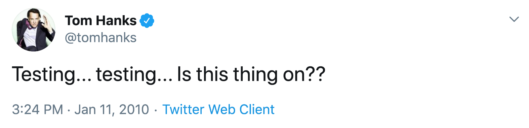Go to the @tomhanks handle
The width and height of the screenshot is (529, 128).
[x=101, y=38]
